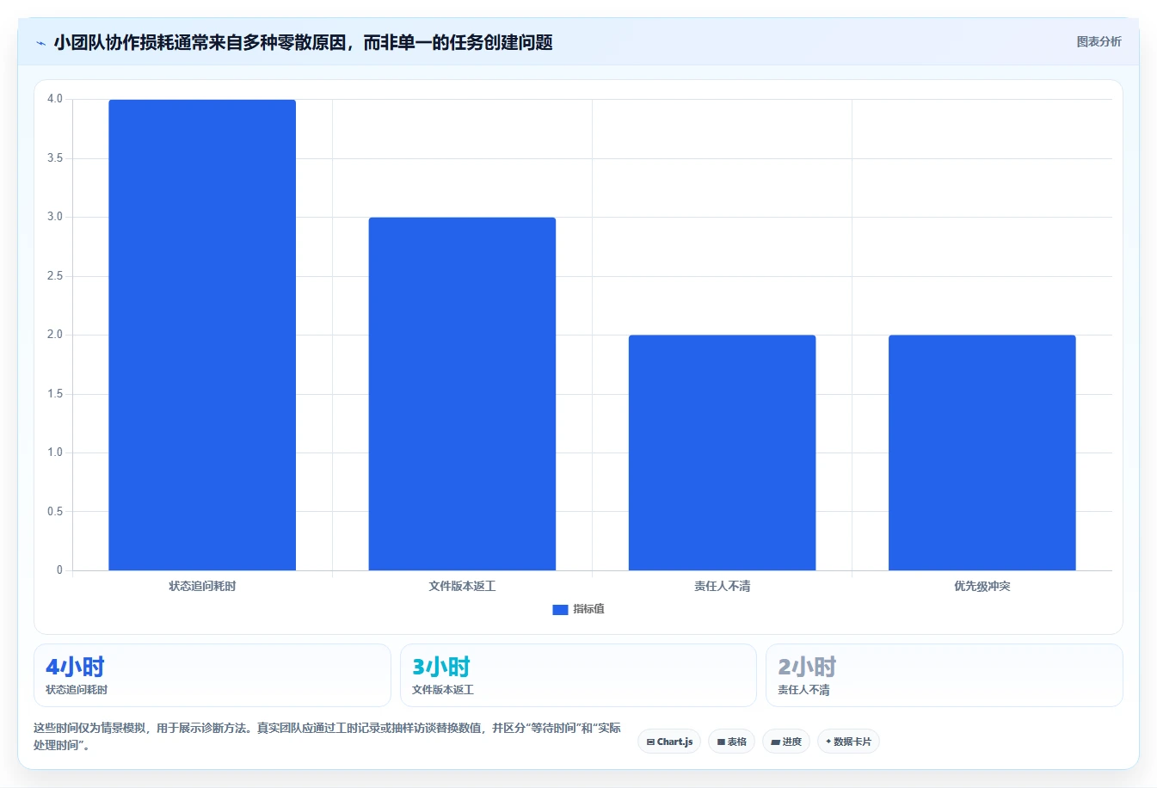1157x788 pixels.
Task: Click the 1.0 y-axis tick label
Action: [x=55, y=452]
